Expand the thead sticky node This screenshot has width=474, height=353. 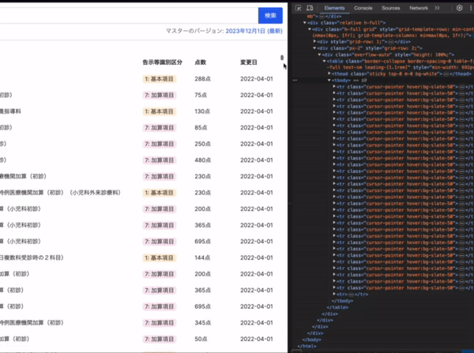tap(329, 73)
